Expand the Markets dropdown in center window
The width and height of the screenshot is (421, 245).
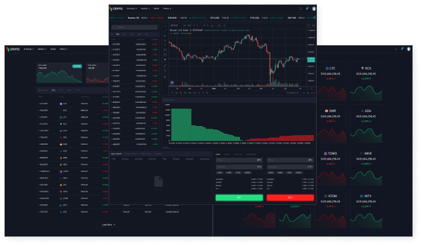[x=146, y=8]
